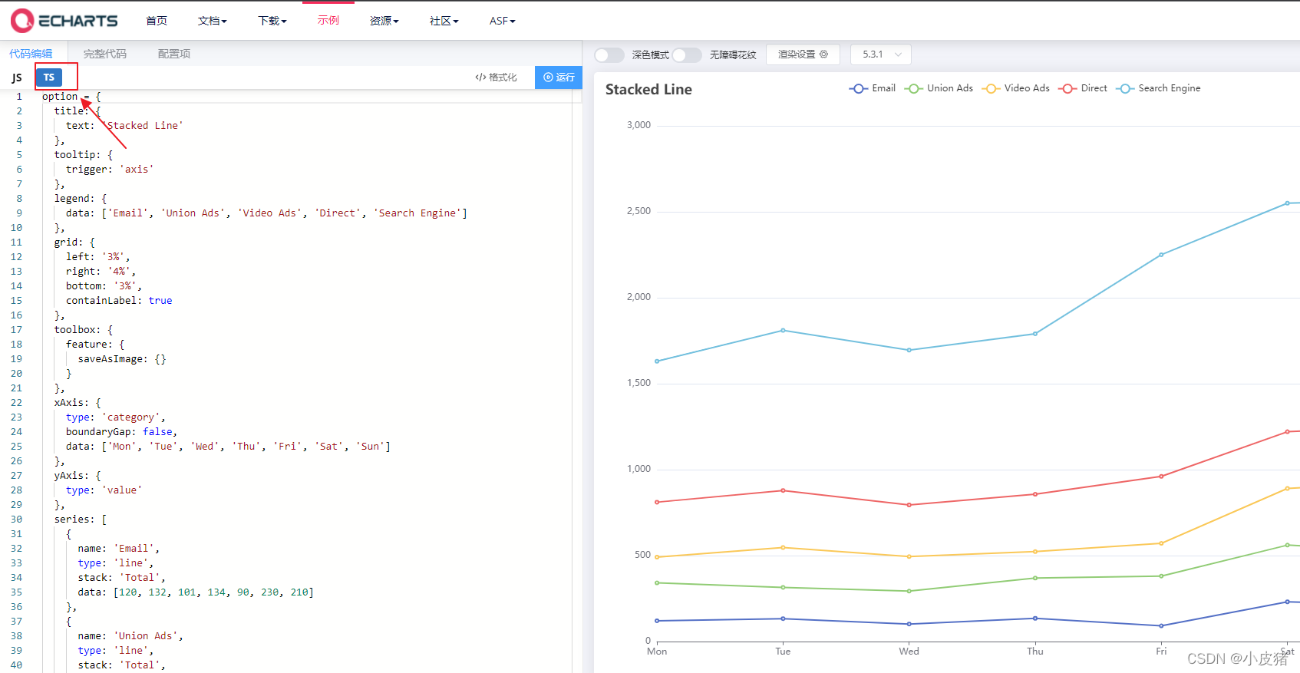Click the Email data array in code
The image size is (1300, 673).
(x=213, y=592)
